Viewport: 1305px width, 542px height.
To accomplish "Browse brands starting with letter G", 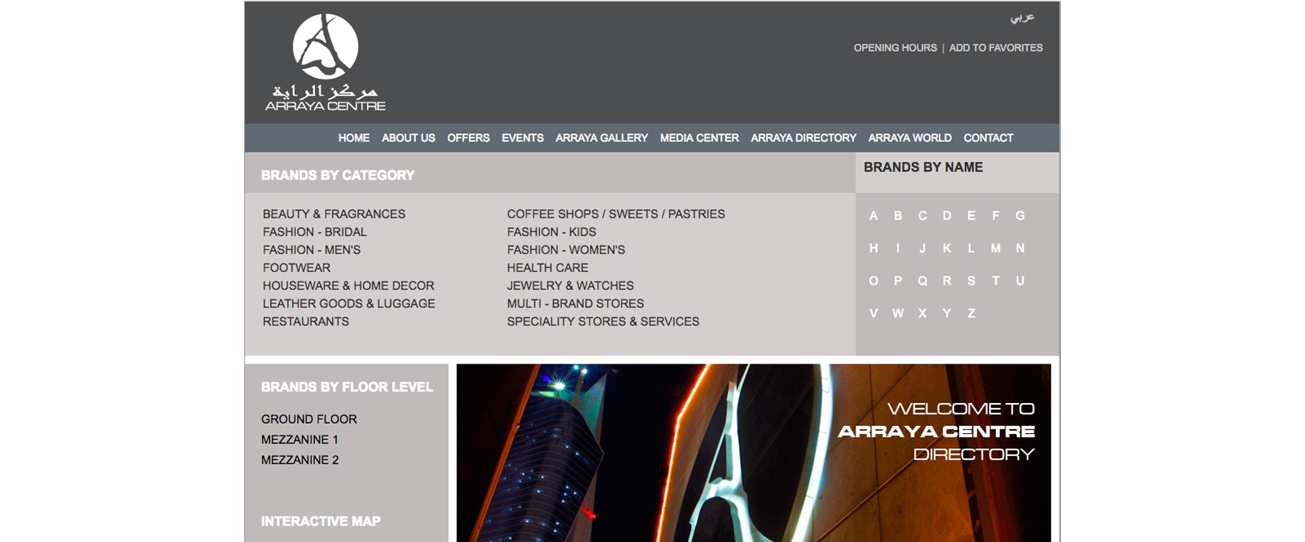I will pos(1020,216).
